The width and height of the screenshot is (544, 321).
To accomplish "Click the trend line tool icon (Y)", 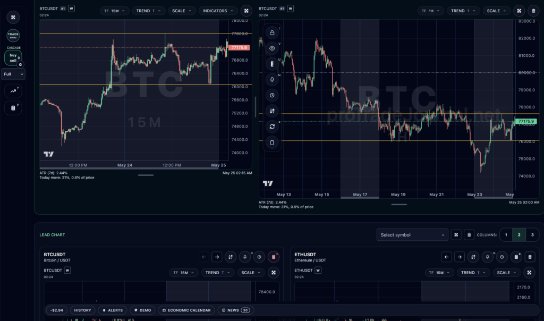I will click(x=13, y=91).
